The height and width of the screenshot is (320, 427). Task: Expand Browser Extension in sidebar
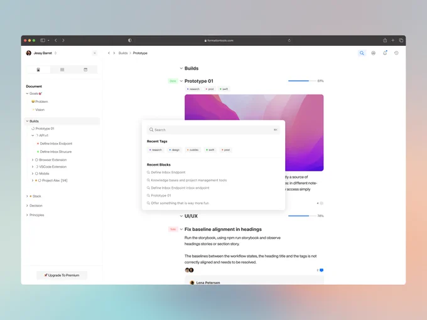pyautogui.click(x=33, y=160)
